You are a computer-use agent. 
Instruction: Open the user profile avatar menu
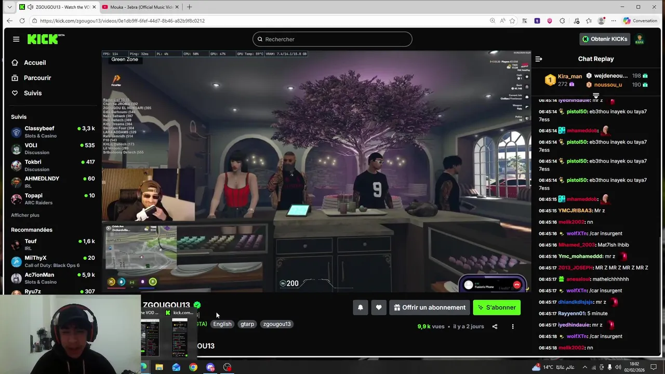[x=640, y=39]
